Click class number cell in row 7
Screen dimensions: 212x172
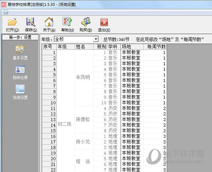[100, 86]
